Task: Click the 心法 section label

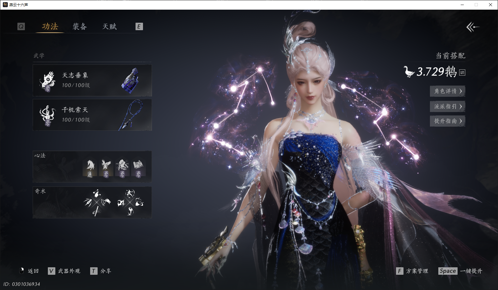Action: click(40, 156)
